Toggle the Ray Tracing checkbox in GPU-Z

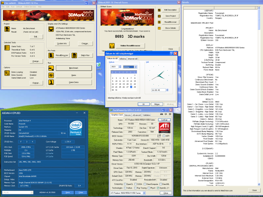click(x=135, y=188)
